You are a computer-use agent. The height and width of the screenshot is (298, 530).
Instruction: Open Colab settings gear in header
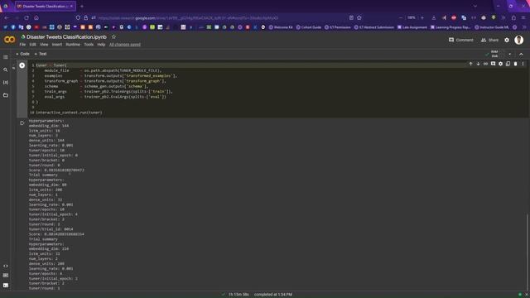click(x=507, y=40)
